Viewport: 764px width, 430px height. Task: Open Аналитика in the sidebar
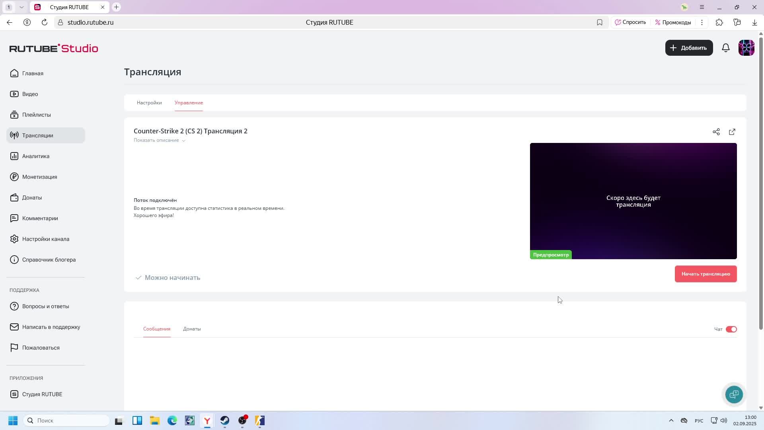pos(36,156)
